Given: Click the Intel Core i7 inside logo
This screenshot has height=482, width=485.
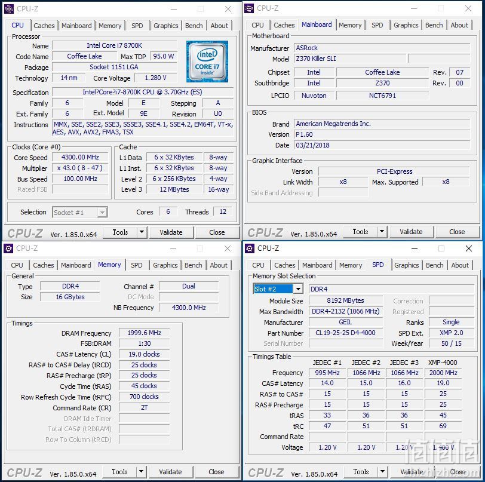Looking at the screenshot, I should (x=207, y=62).
